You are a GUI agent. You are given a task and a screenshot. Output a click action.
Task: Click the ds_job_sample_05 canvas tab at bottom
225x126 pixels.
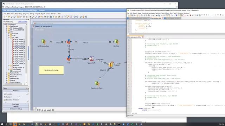coord(48,110)
